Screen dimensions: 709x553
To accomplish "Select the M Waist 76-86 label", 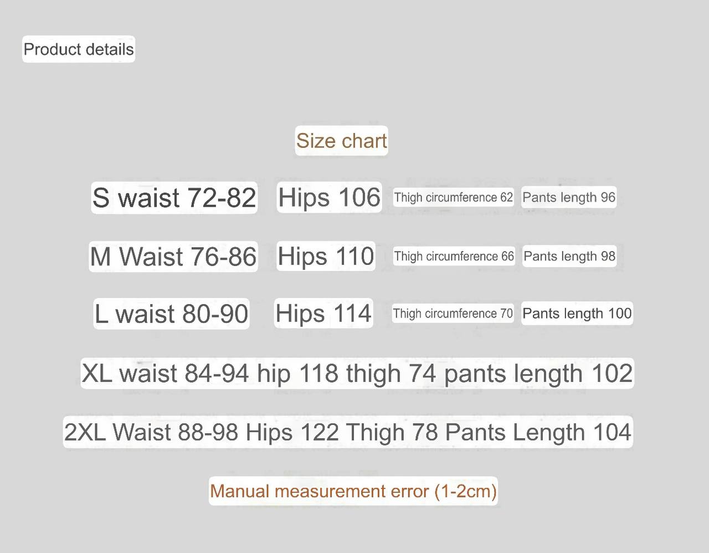I will tap(173, 257).
